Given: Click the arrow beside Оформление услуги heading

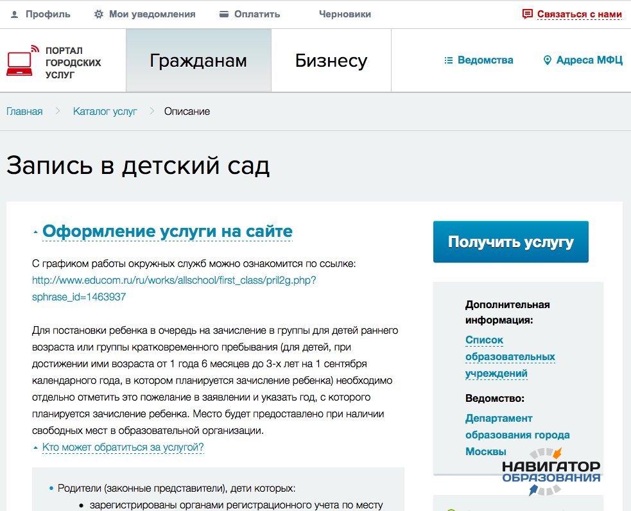Looking at the screenshot, I should pos(35,232).
